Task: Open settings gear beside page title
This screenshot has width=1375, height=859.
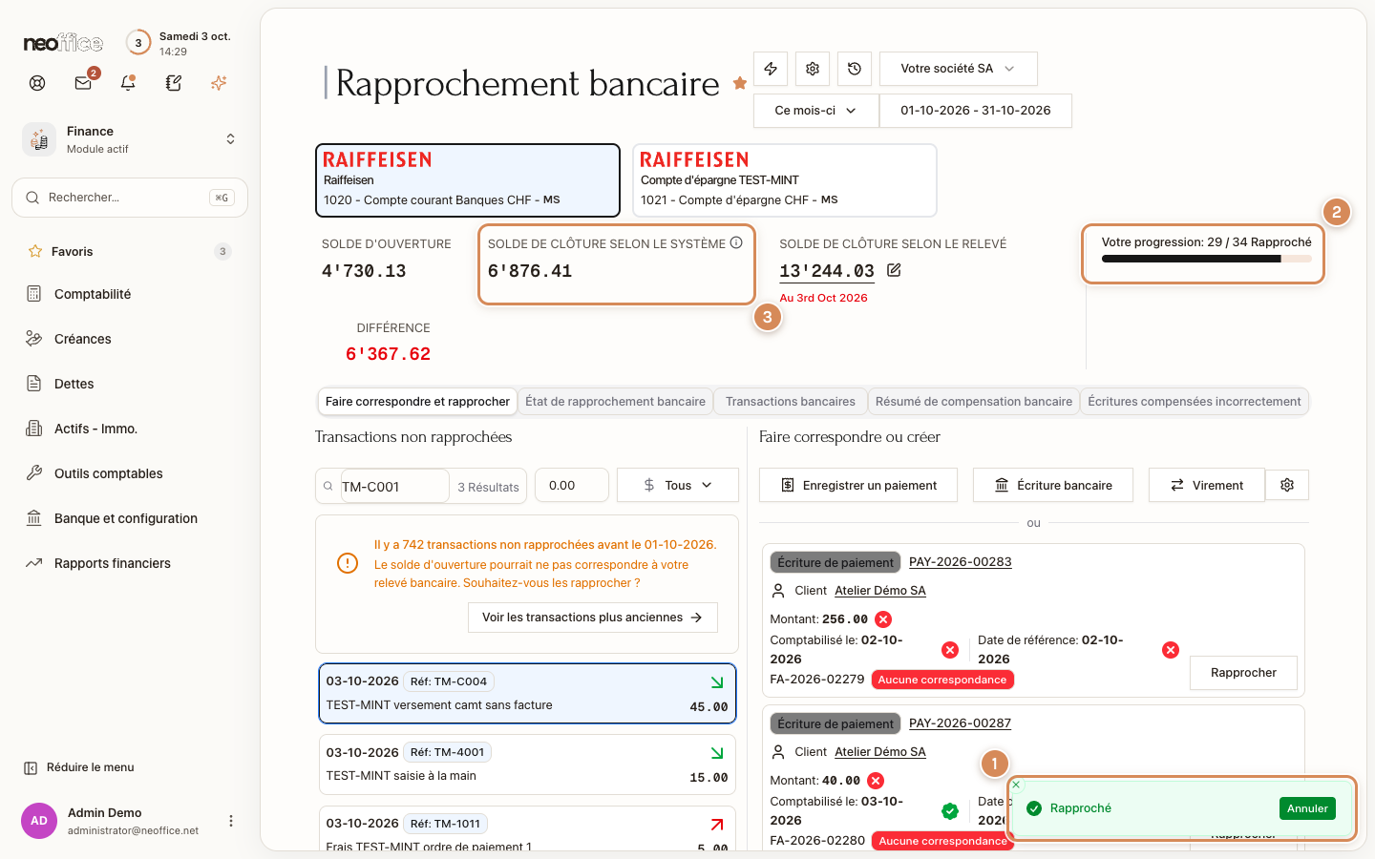Action: pyautogui.click(x=813, y=69)
